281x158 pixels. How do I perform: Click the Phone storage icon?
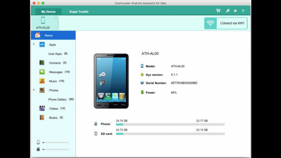tap(96, 124)
